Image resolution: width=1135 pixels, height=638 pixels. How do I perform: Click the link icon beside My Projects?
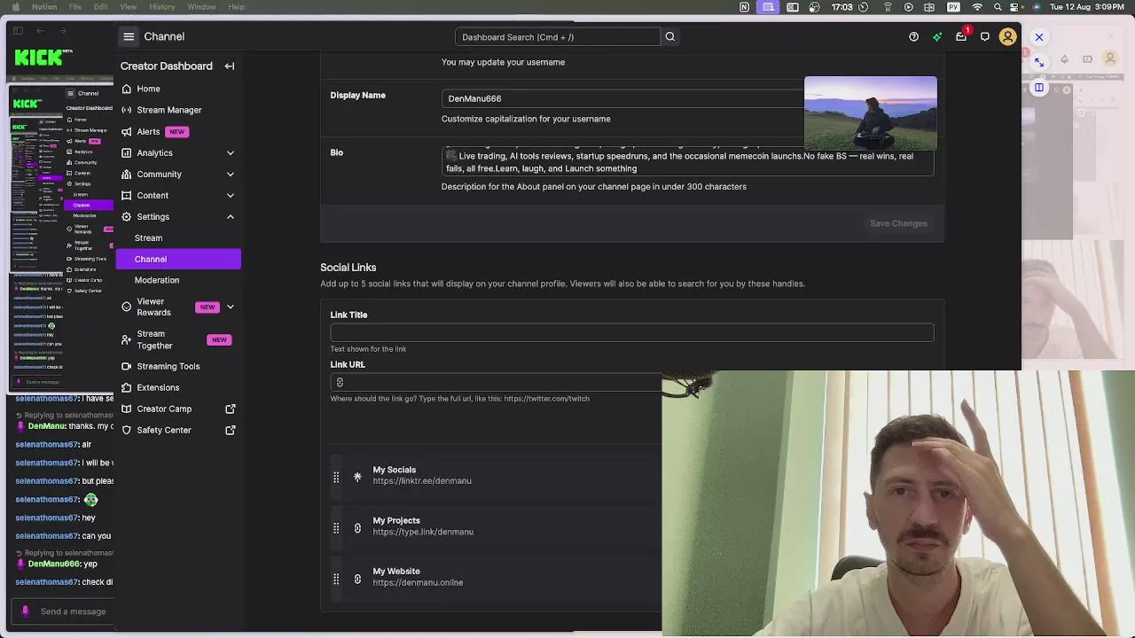357,527
